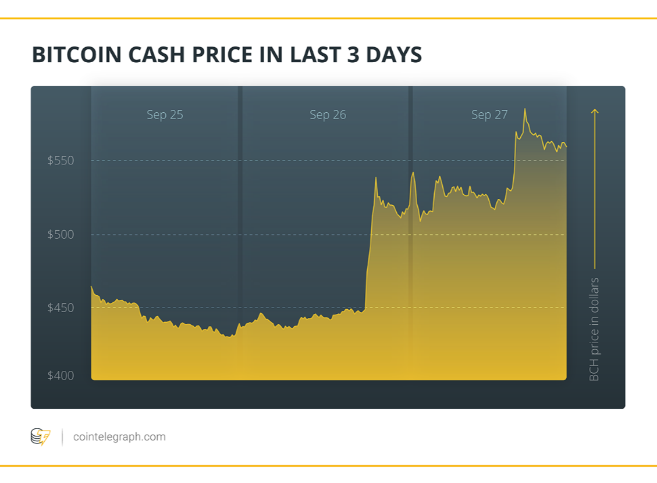
Task: Click the divider between Sep 25 and Sep 26
Action: pos(240,233)
